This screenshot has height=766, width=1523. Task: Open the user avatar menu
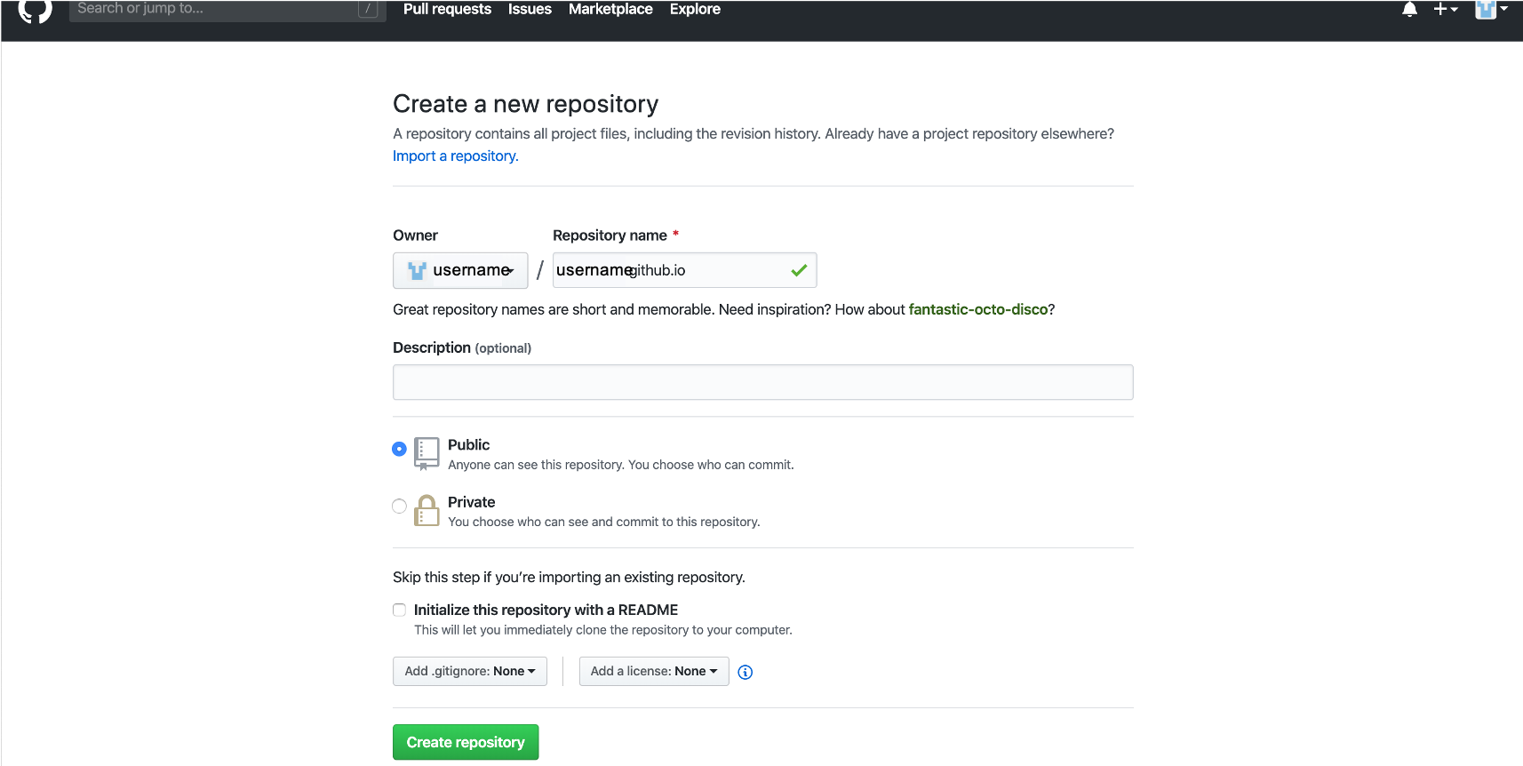click(x=1490, y=10)
